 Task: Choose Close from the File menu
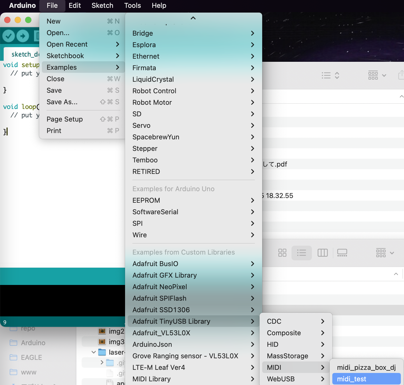point(83,79)
